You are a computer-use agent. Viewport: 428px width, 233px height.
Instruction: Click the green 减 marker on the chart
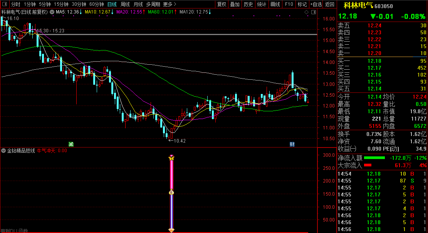[x=71, y=144]
